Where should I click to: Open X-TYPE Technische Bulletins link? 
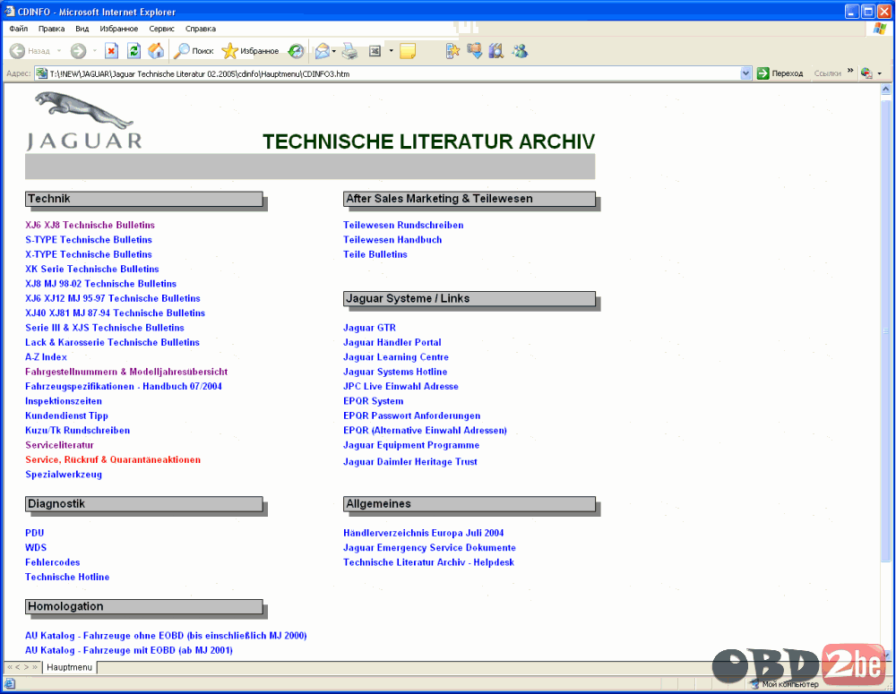pyautogui.click(x=89, y=254)
